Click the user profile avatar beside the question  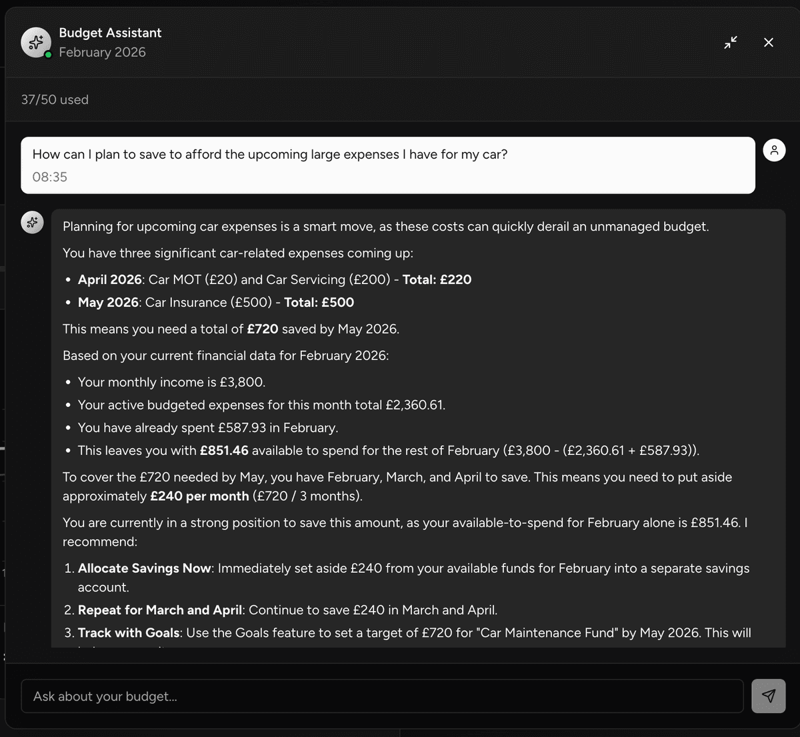tap(774, 150)
